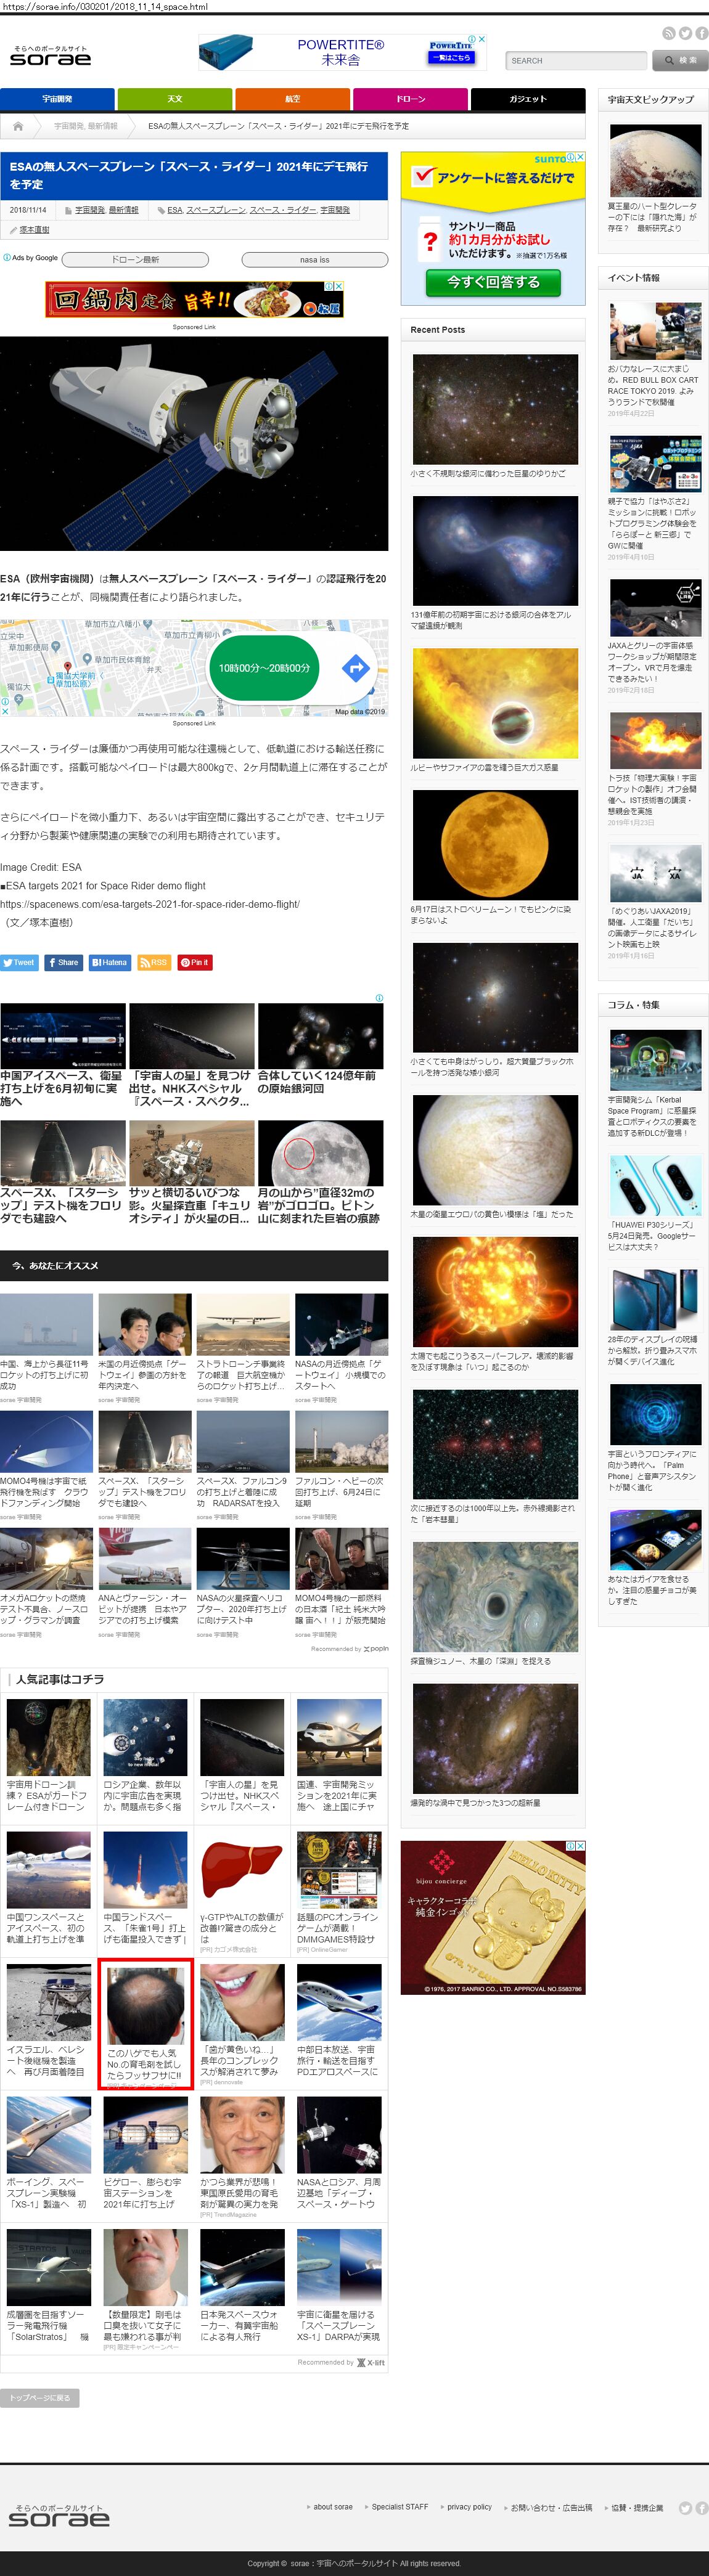This screenshot has width=709, height=2576.
Task: Click the nasa iss ad suggestion pill
Action: 314,259
